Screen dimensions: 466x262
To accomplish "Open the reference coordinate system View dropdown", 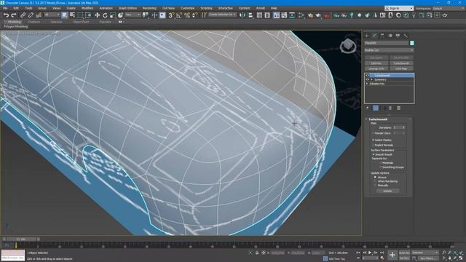I will (133, 15).
